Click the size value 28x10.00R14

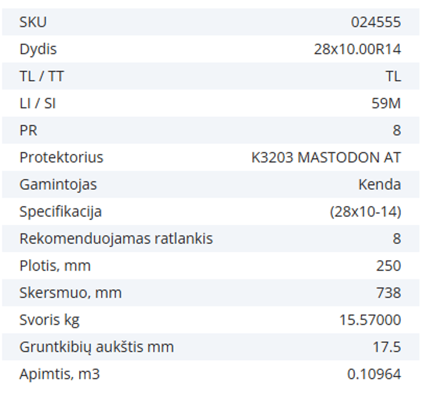click(357, 49)
